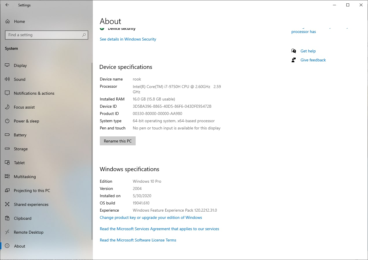Click the Get help chat icon
Viewport: 368px width, 260px height.
tap(294, 51)
